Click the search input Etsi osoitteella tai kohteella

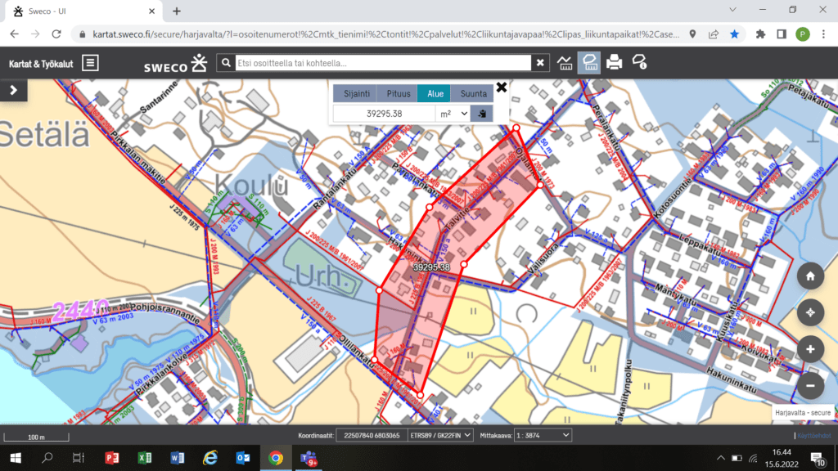coord(383,63)
